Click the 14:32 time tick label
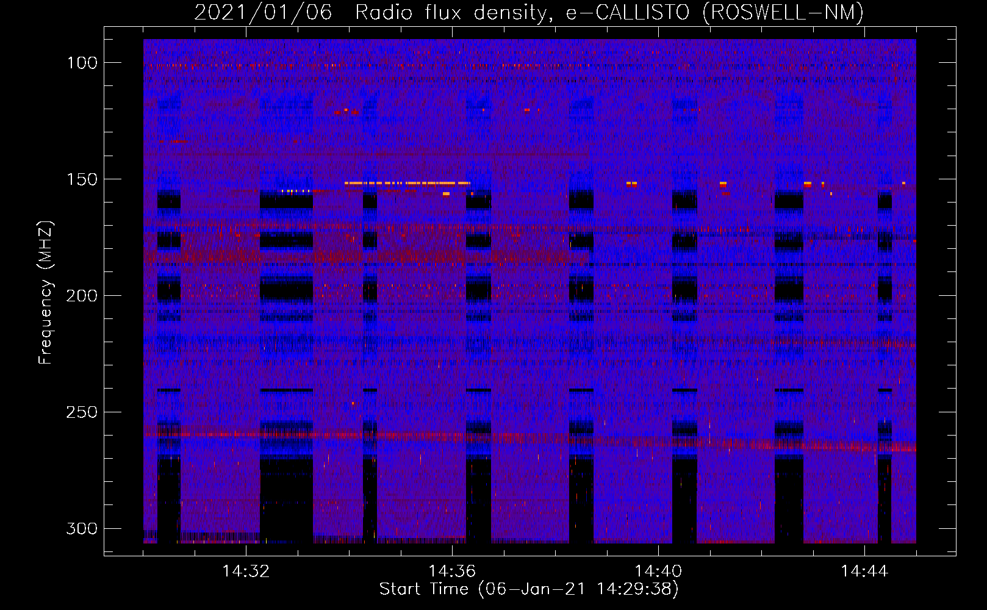This screenshot has height=610, width=987. 246,572
